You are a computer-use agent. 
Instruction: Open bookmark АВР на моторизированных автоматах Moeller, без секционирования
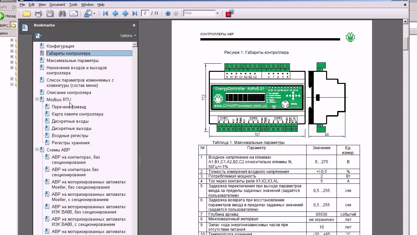88,184
